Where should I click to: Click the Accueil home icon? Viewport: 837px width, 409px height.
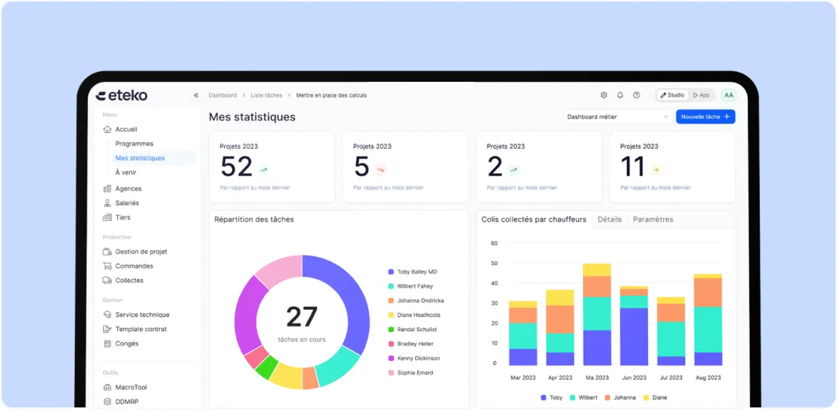[x=107, y=129]
